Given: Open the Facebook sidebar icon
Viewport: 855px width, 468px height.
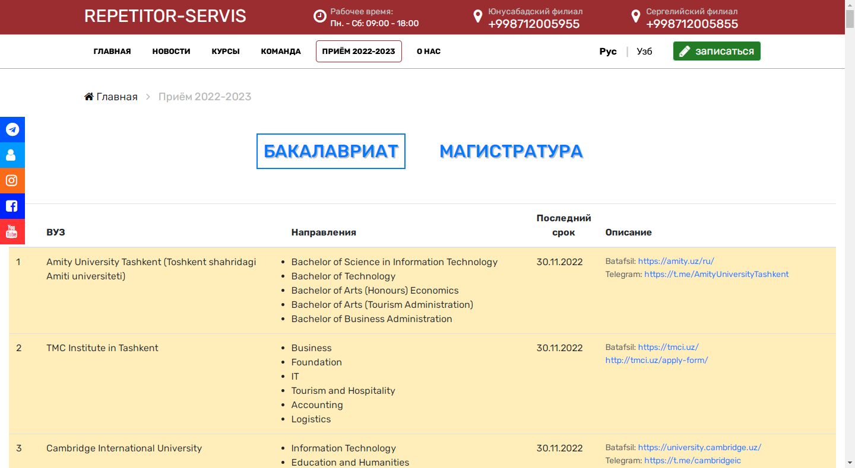Looking at the screenshot, I should (12, 206).
